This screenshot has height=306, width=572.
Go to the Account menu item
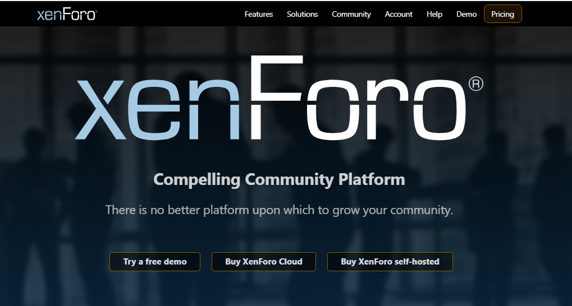399,14
